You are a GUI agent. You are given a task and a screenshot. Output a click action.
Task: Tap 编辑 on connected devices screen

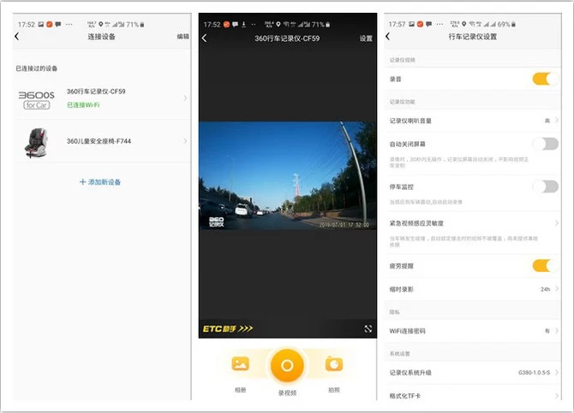click(x=182, y=37)
